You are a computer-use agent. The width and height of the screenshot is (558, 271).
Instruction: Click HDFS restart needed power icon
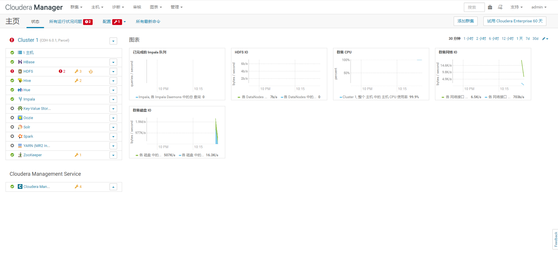click(x=91, y=71)
